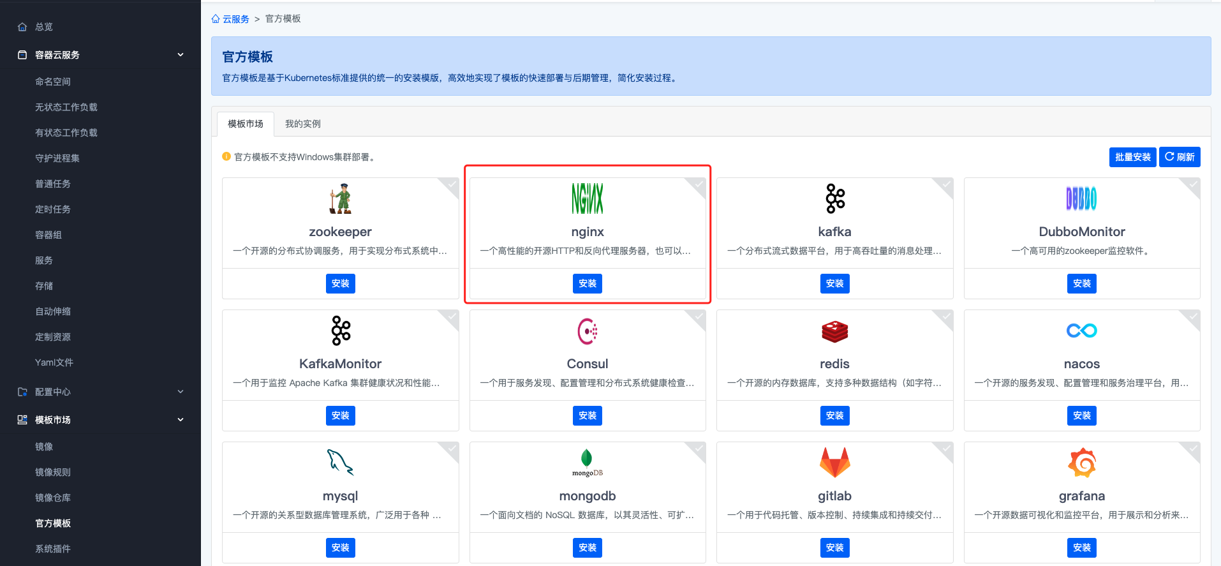Open Yaml文件 in the sidebar
This screenshot has height=566, width=1221.
pos(54,362)
